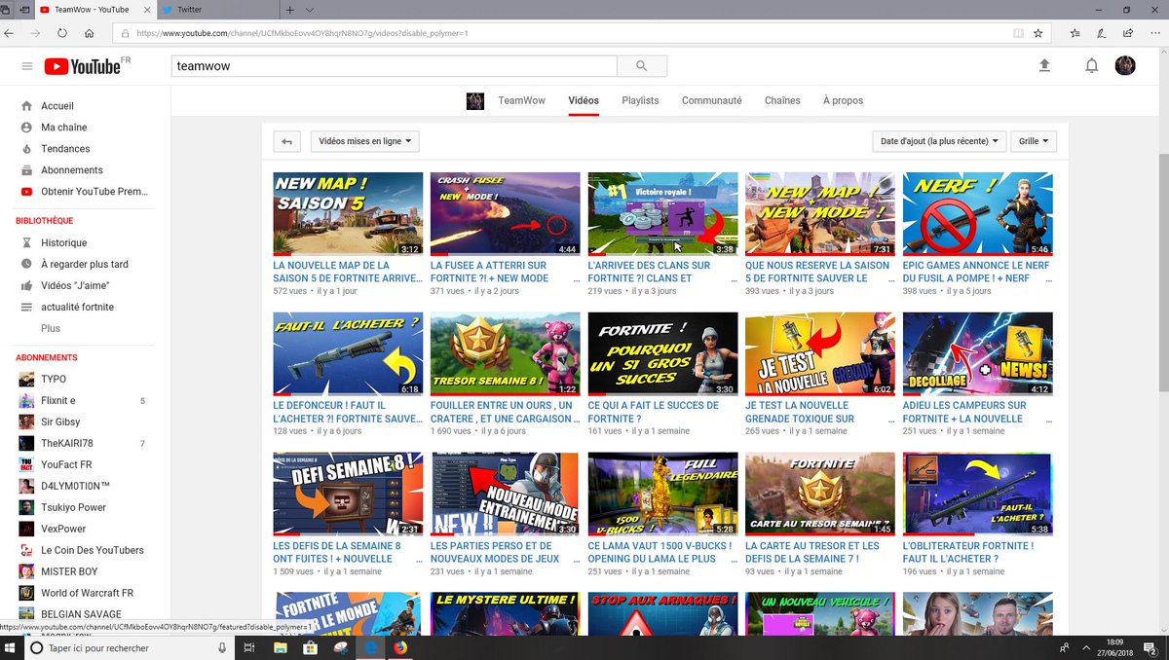Open TheKAIRI78 subscription channel

pyautogui.click(x=68, y=443)
